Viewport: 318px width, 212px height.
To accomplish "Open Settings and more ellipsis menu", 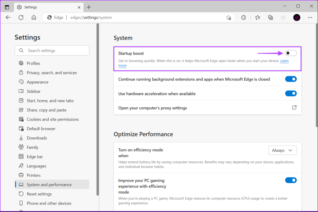I will point(310,18).
